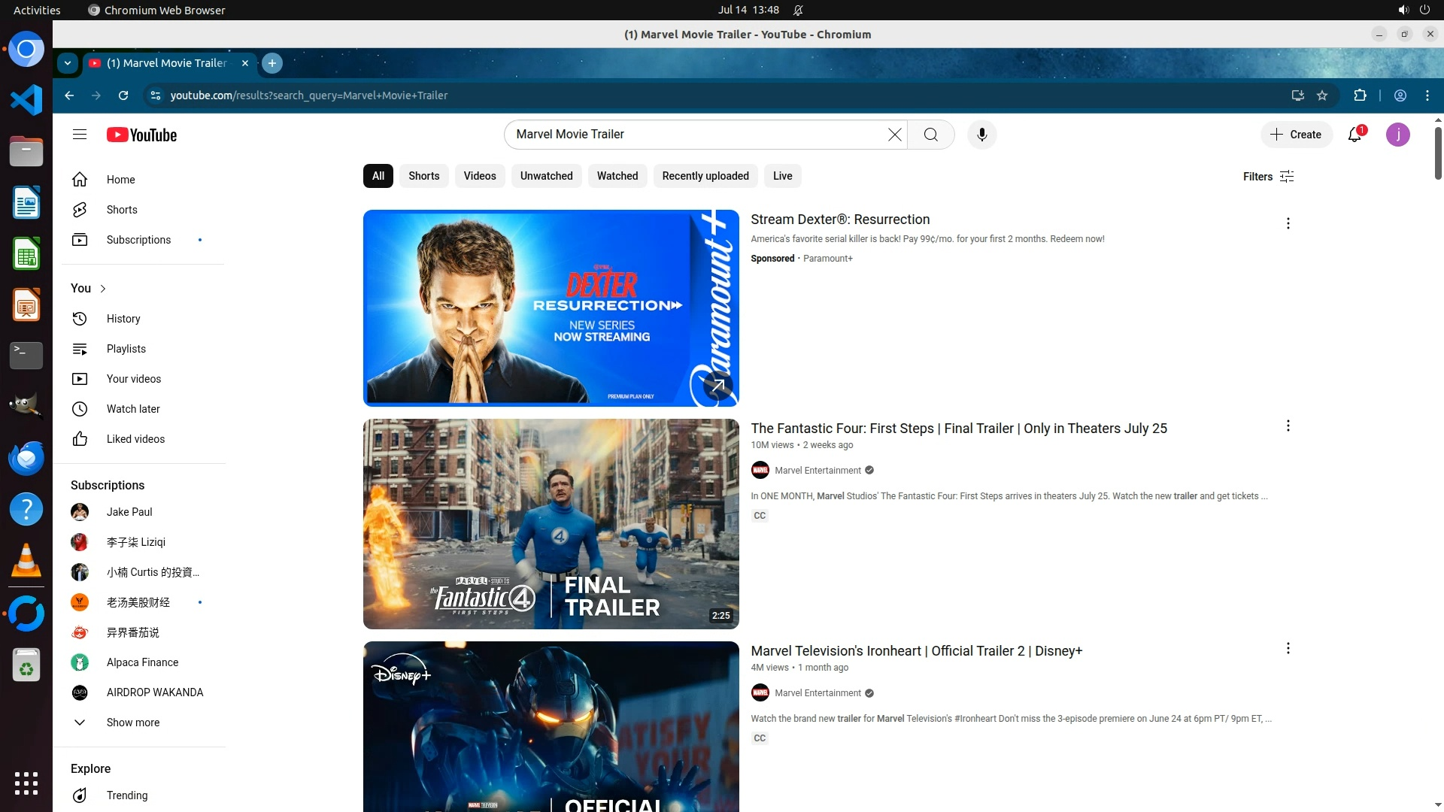Open Watch later in sidebar

(133, 409)
